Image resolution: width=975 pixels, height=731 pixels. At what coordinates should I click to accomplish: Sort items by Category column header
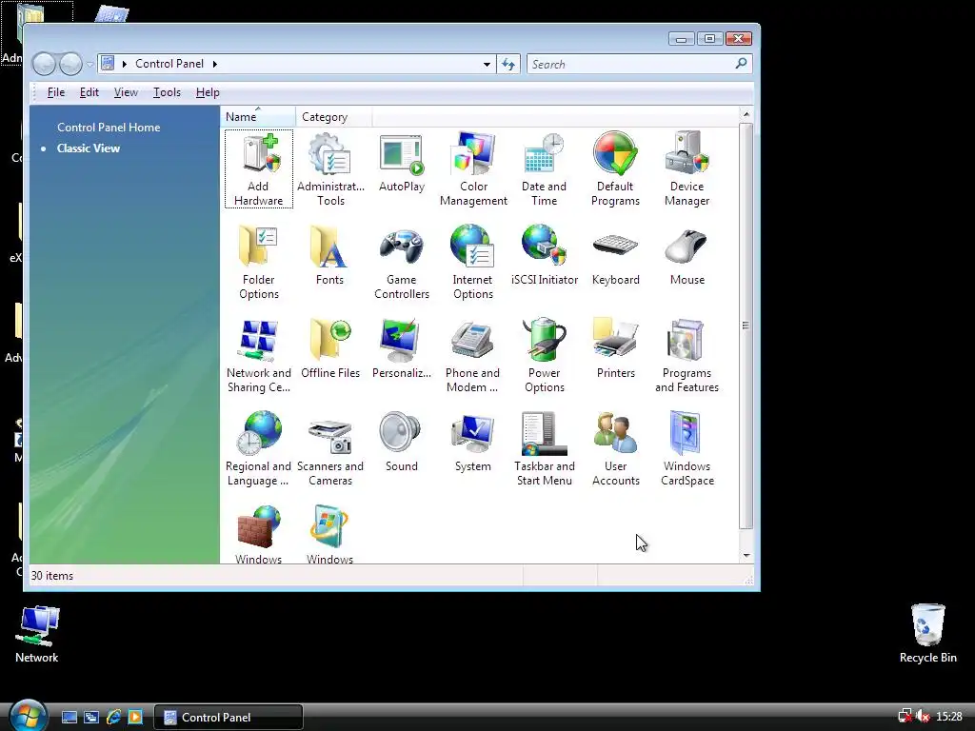334,117
